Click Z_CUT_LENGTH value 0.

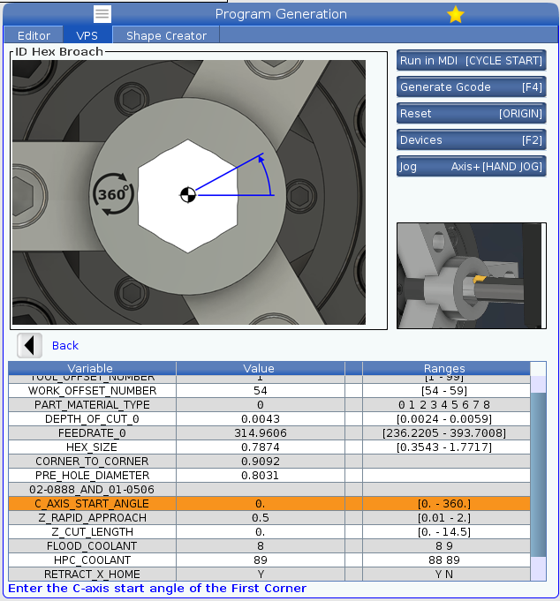click(260, 532)
